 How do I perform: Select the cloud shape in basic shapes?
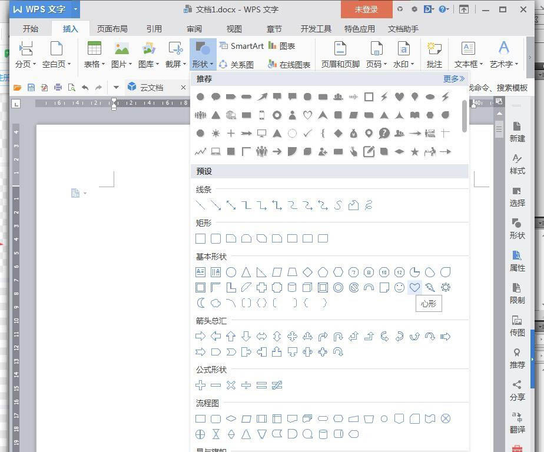tap(216, 303)
